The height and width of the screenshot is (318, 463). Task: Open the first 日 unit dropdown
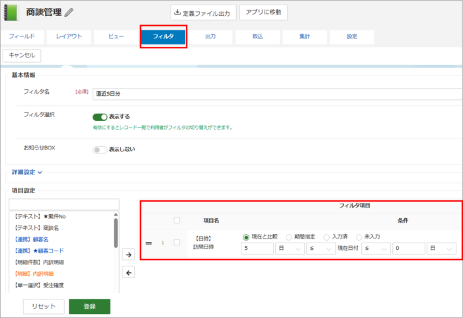pyautogui.click(x=290, y=249)
